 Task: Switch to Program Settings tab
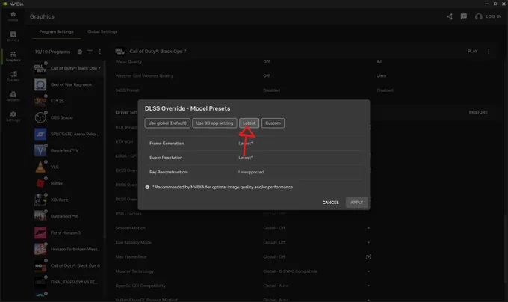click(x=56, y=31)
